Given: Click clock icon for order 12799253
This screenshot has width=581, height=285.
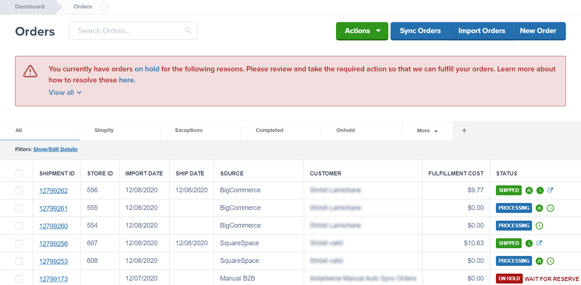Looking at the screenshot, I should (550, 261).
